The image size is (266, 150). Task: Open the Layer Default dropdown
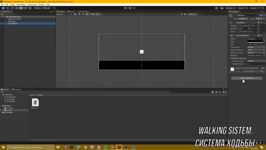260,19
